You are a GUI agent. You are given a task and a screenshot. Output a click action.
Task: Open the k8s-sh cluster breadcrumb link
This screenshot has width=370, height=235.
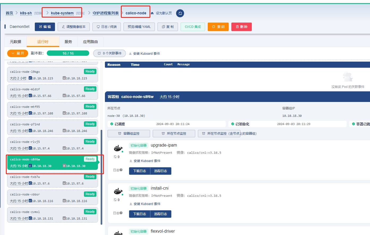[x=26, y=13]
